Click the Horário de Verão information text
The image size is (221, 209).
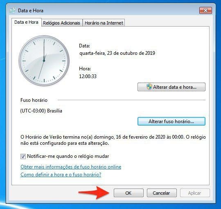click(113, 140)
